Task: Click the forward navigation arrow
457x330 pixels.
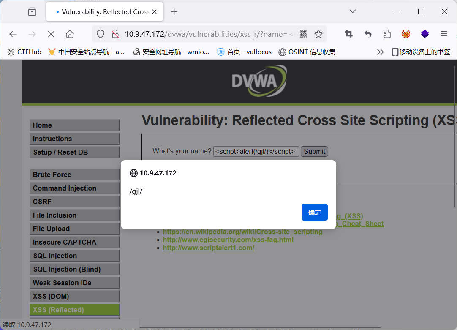Action: (x=32, y=34)
